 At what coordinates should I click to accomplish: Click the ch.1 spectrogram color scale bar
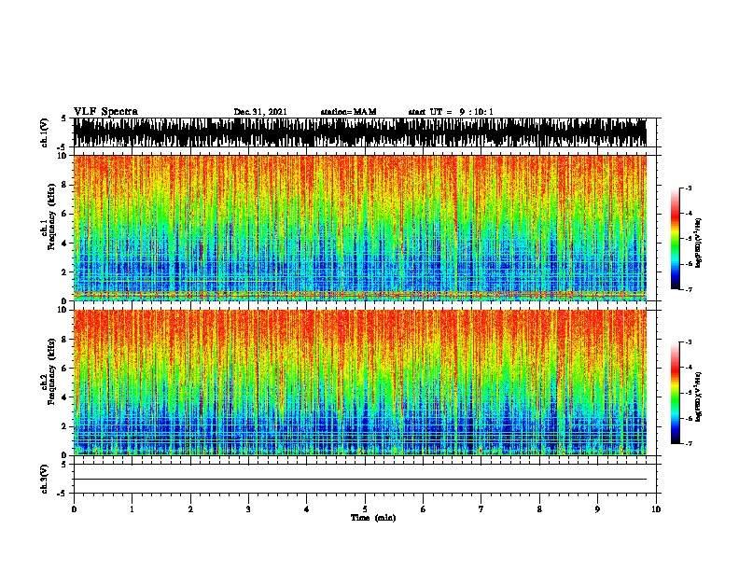(676, 239)
